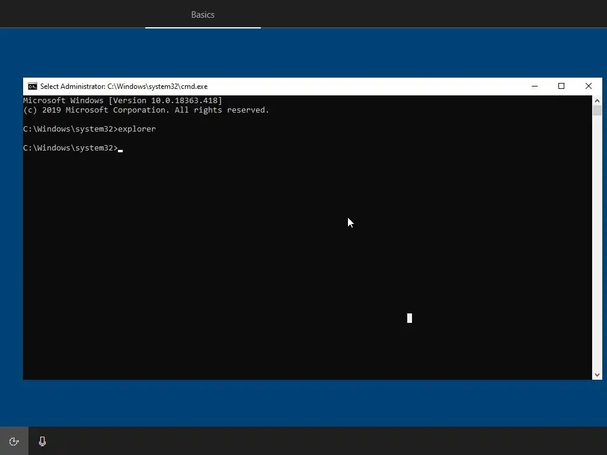The height and width of the screenshot is (455, 607).
Task: Select the Basics tab
Action: pyautogui.click(x=203, y=15)
